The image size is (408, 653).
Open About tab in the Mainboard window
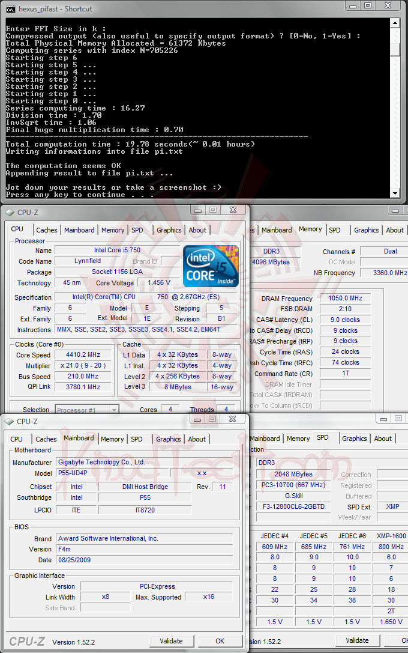point(197,439)
